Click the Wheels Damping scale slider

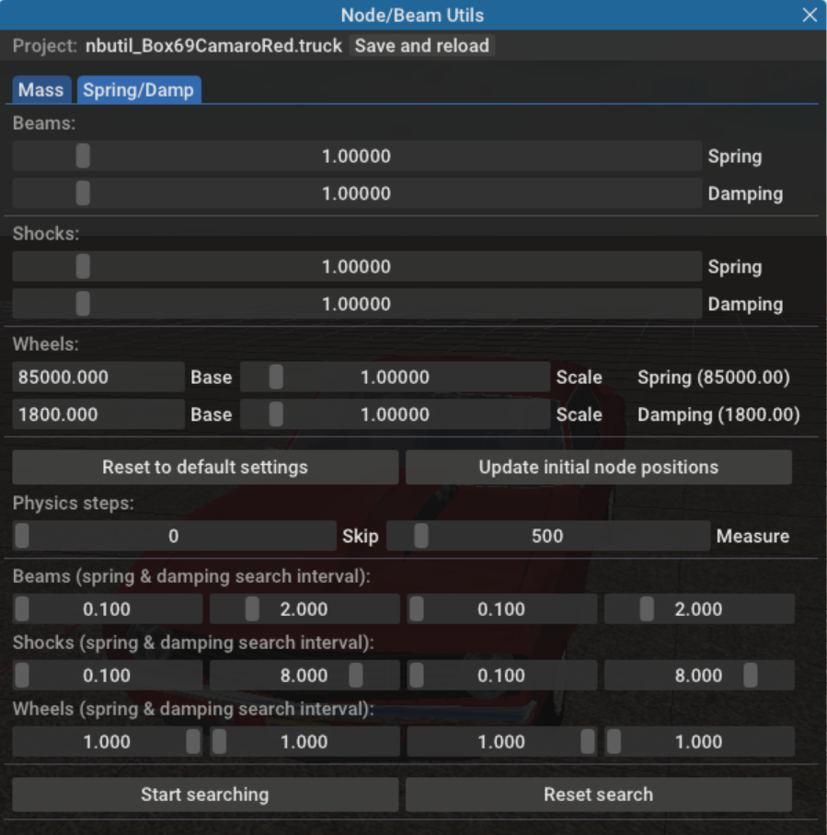click(395, 415)
